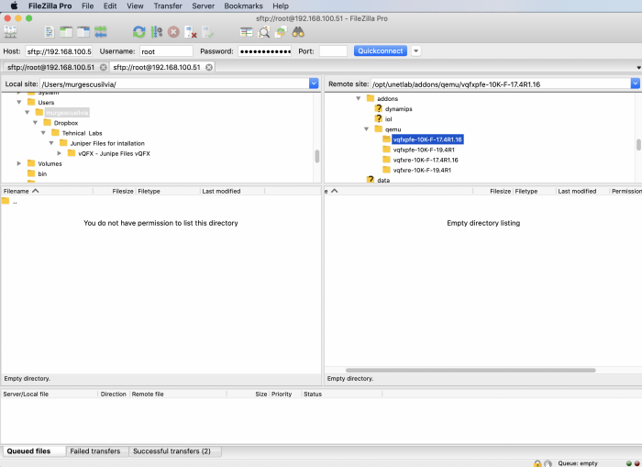This screenshot has height=467, width=642.
Task: Click the Quickconnect button
Action: [381, 50]
